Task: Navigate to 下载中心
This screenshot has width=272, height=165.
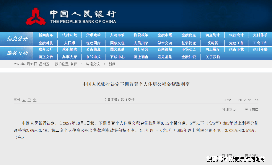Action: click(x=117, y=57)
